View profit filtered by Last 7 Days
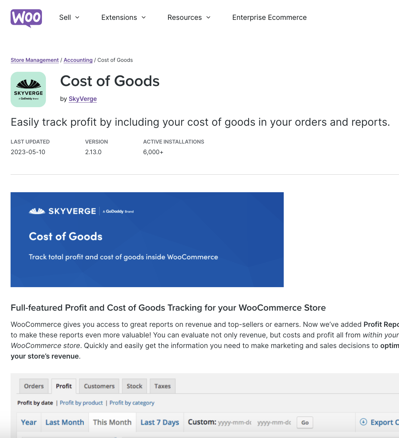The height and width of the screenshot is (438, 399). click(x=160, y=422)
